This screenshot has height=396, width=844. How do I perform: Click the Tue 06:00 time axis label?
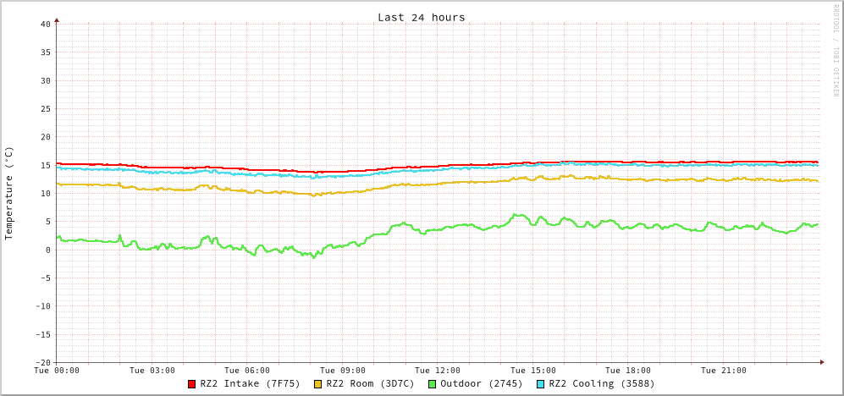pyautogui.click(x=247, y=371)
